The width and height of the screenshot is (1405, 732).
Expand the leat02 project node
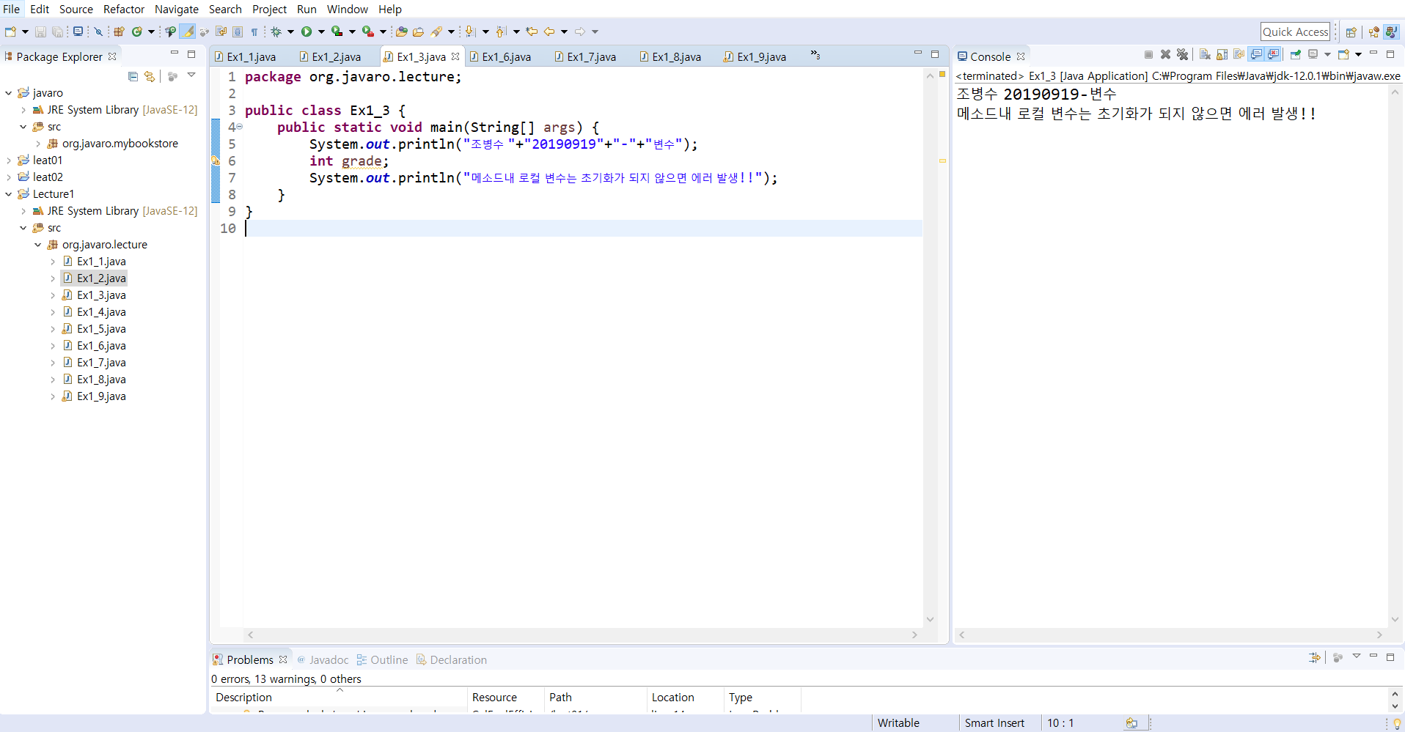[x=8, y=177]
